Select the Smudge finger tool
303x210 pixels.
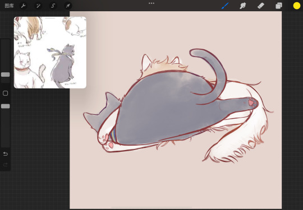tap(243, 6)
